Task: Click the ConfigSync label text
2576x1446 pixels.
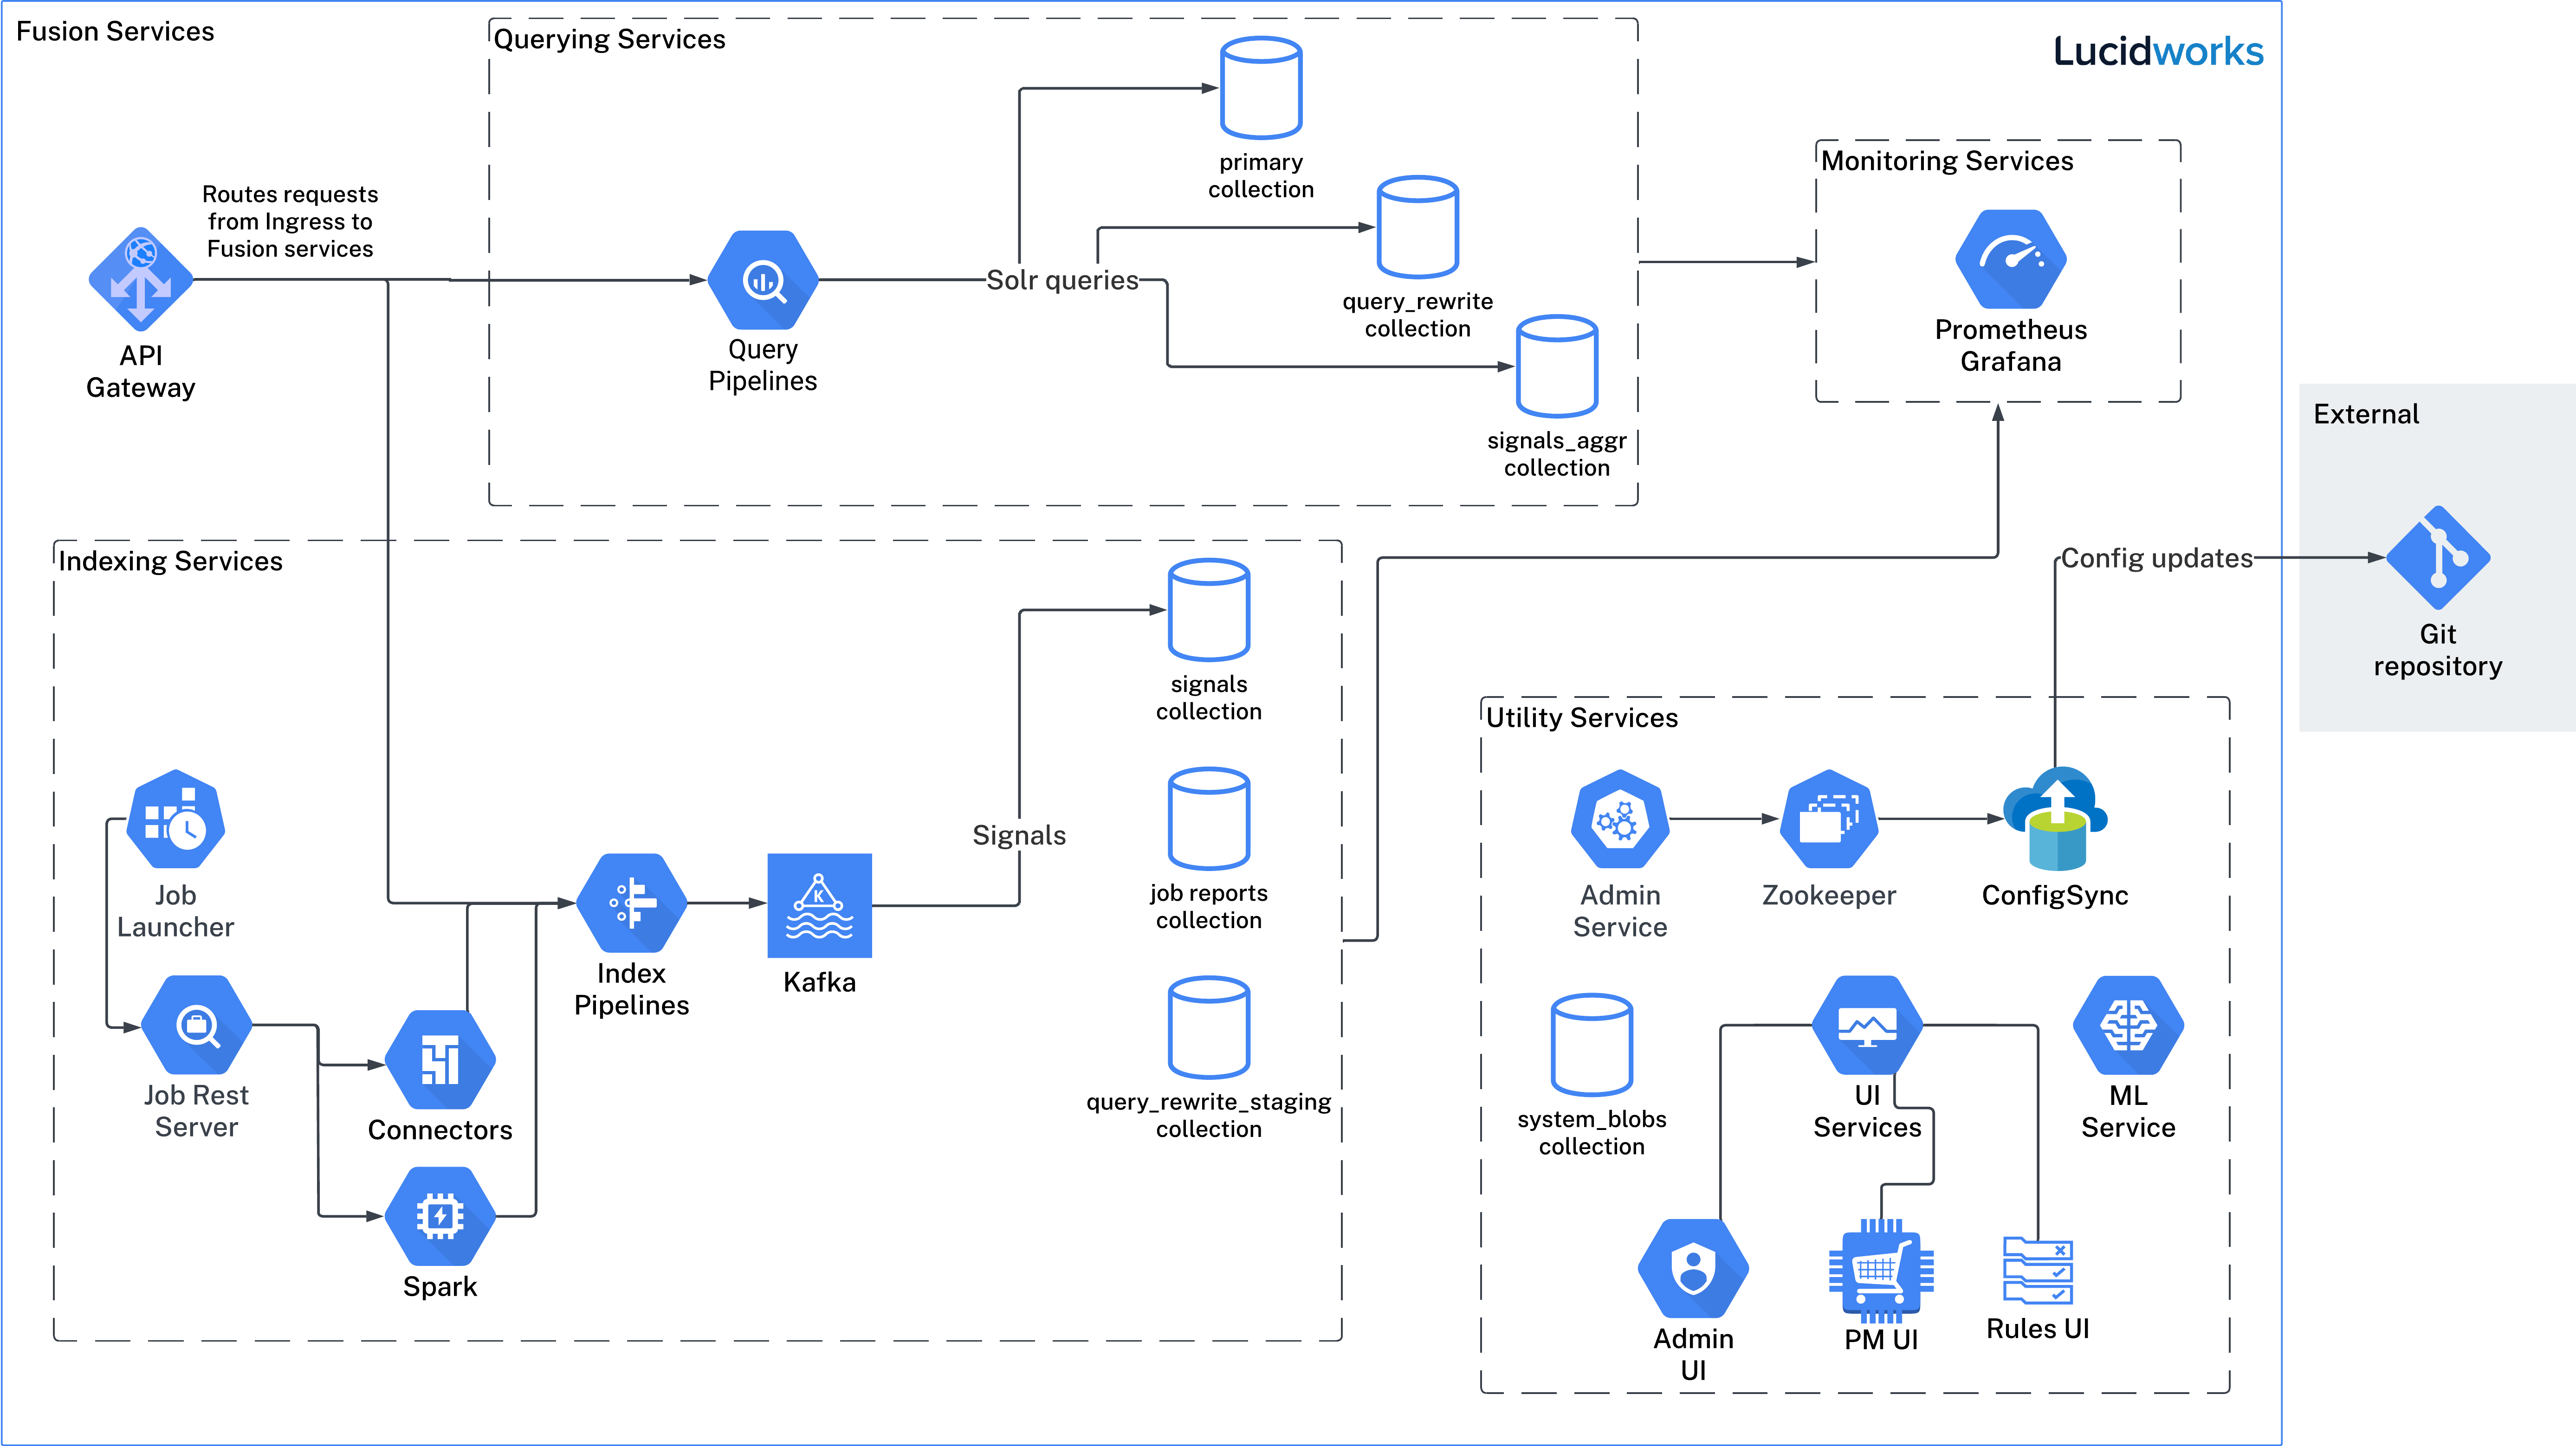Action: click(x=2055, y=895)
